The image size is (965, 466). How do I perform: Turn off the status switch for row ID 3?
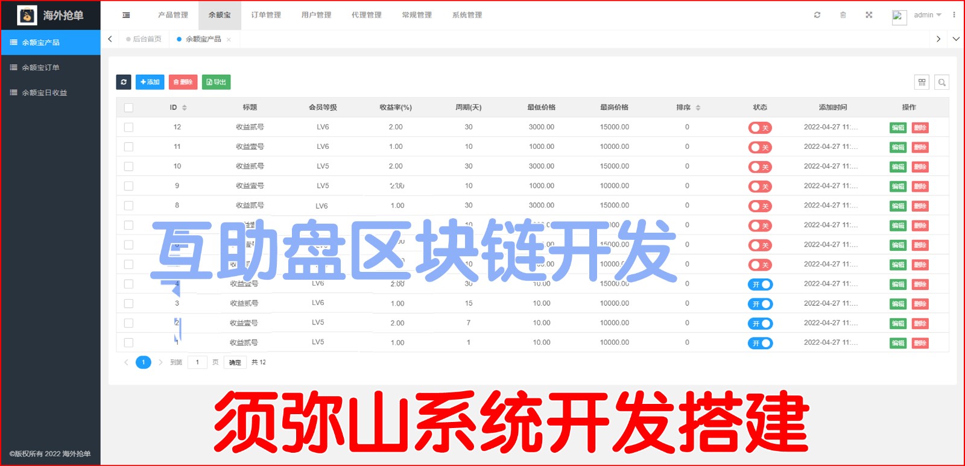[x=760, y=304]
